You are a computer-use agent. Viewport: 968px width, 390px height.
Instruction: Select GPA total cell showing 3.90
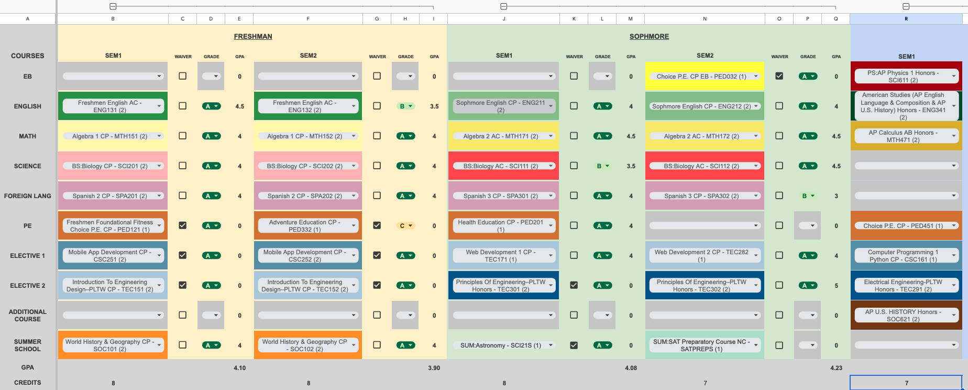[x=434, y=368]
